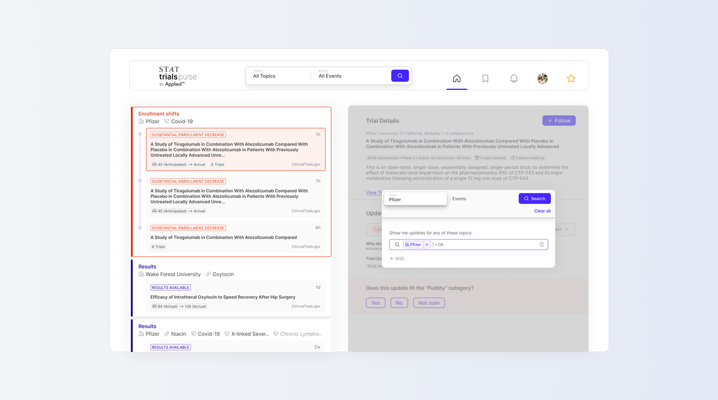Open the All Events dropdown
This screenshot has width=718, height=400.
coord(351,76)
